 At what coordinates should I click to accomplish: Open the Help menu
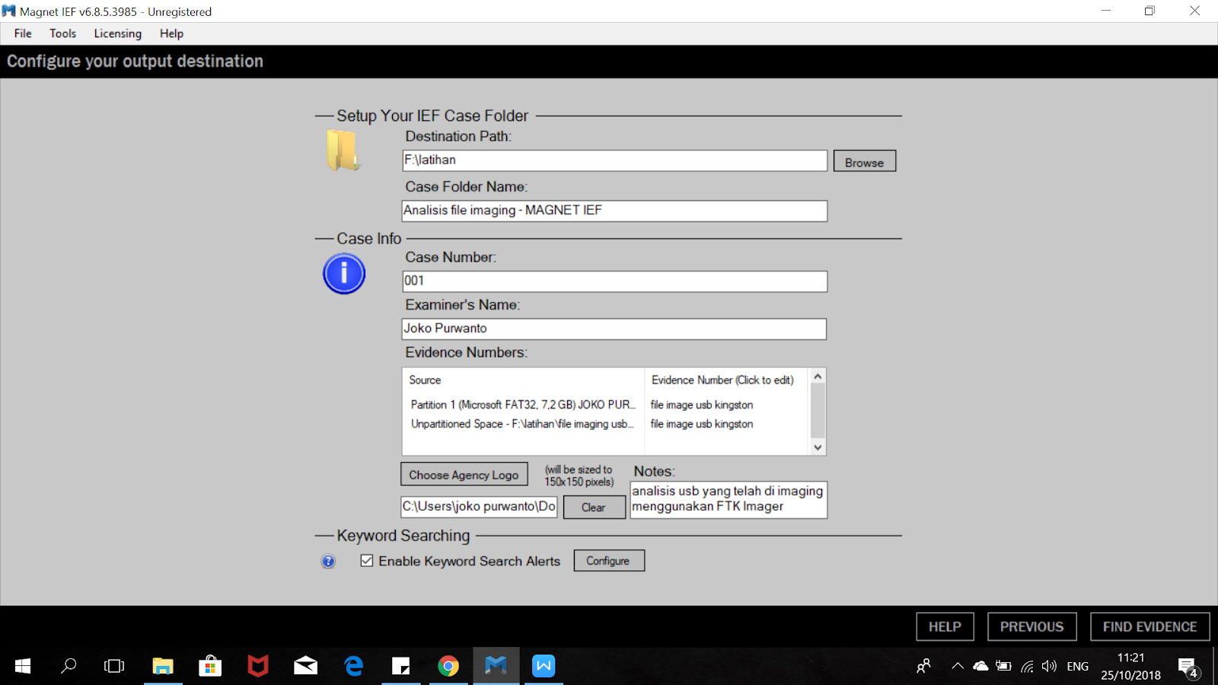click(171, 33)
